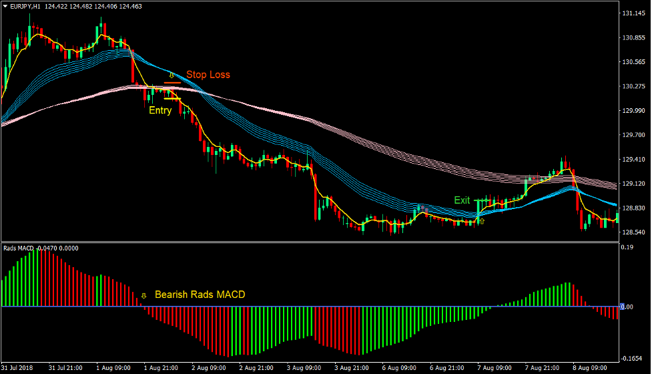Viewport: 652px width, 374px height.
Task: Click the 6 Aug 21:00 time label
Action: pyautogui.click(x=447, y=368)
